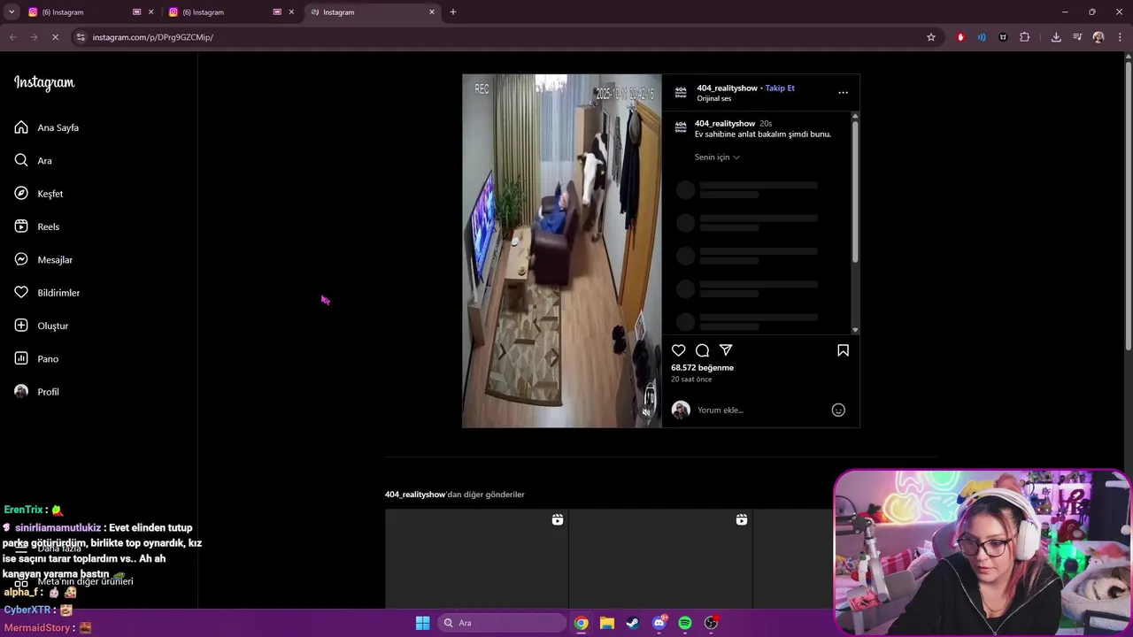
Task: Open Reels from the sidebar
Action: 36,226
